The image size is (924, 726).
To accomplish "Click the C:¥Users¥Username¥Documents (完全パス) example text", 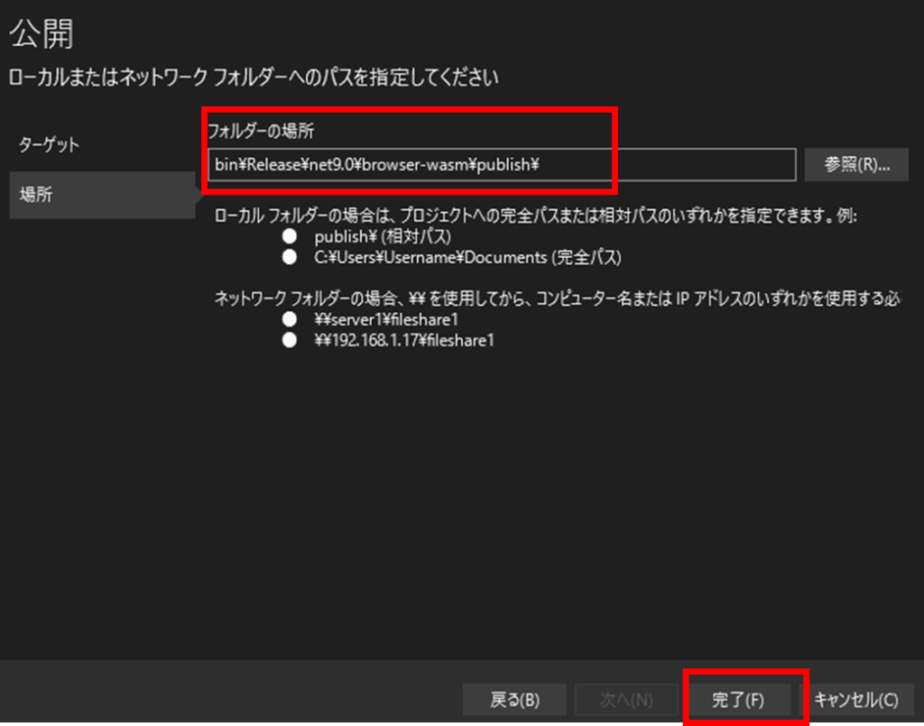I will [468, 257].
